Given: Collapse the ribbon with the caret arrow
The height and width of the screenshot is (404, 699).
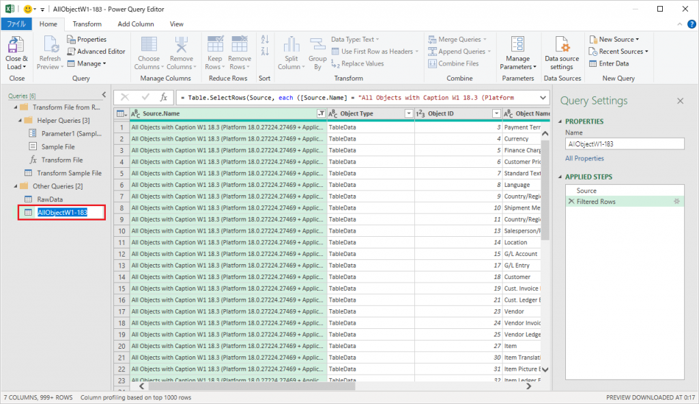Looking at the screenshot, I should tap(679, 25).
